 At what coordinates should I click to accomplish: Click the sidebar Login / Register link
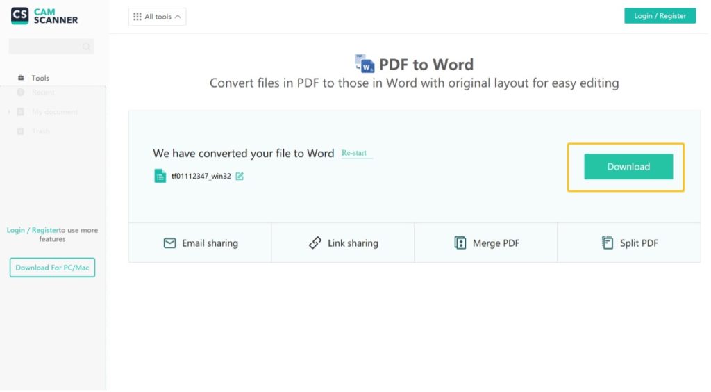point(33,230)
